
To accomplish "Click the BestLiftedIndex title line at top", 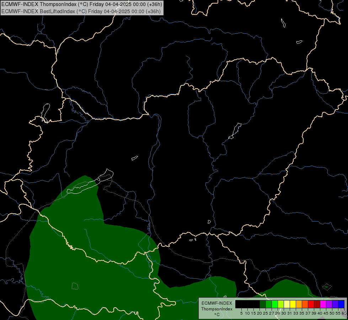I will point(81,11).
